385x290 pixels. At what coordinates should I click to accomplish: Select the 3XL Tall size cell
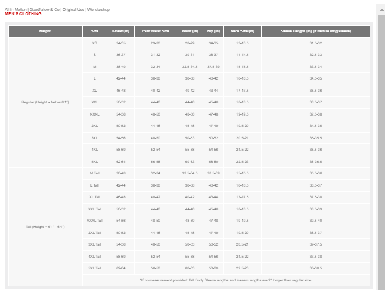tap(95, 244)
